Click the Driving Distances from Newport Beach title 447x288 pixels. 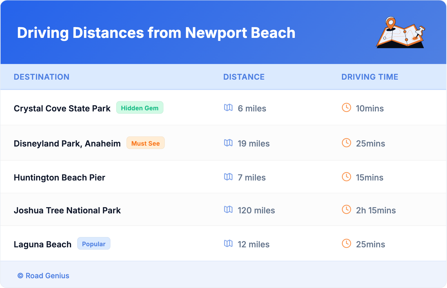(x=156, y=33)
